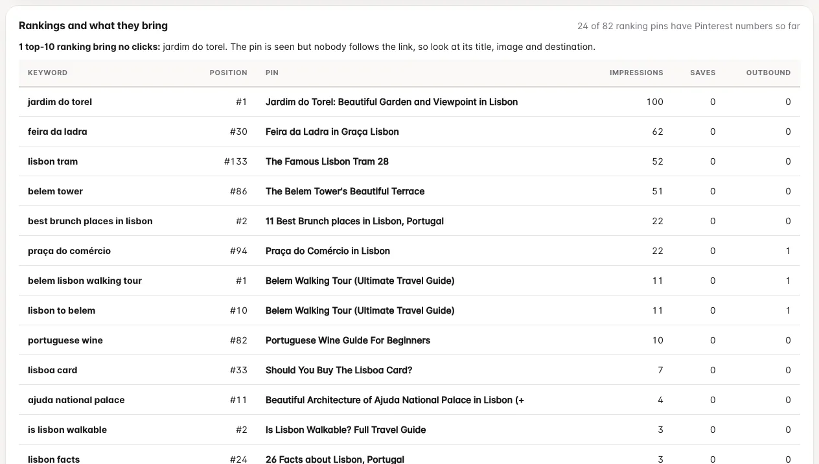Open pin 'The Belem Tower's Beautiful Terrace'
This screenshot has width=819, height=464.
pyautogui.click(x=345, y=191)
